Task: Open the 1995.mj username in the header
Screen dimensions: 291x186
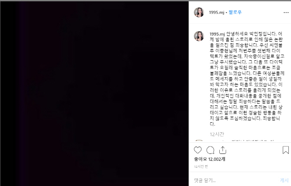Action: point(217,13)
